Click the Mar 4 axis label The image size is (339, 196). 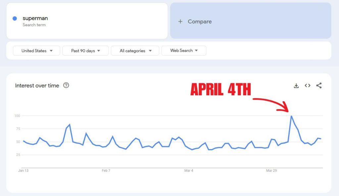(x=189, y=171)
